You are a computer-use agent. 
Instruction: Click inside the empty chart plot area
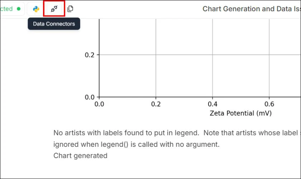click(184, 76)
